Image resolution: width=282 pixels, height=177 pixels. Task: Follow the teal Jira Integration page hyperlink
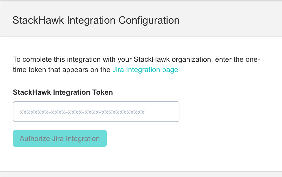point(145,69)
